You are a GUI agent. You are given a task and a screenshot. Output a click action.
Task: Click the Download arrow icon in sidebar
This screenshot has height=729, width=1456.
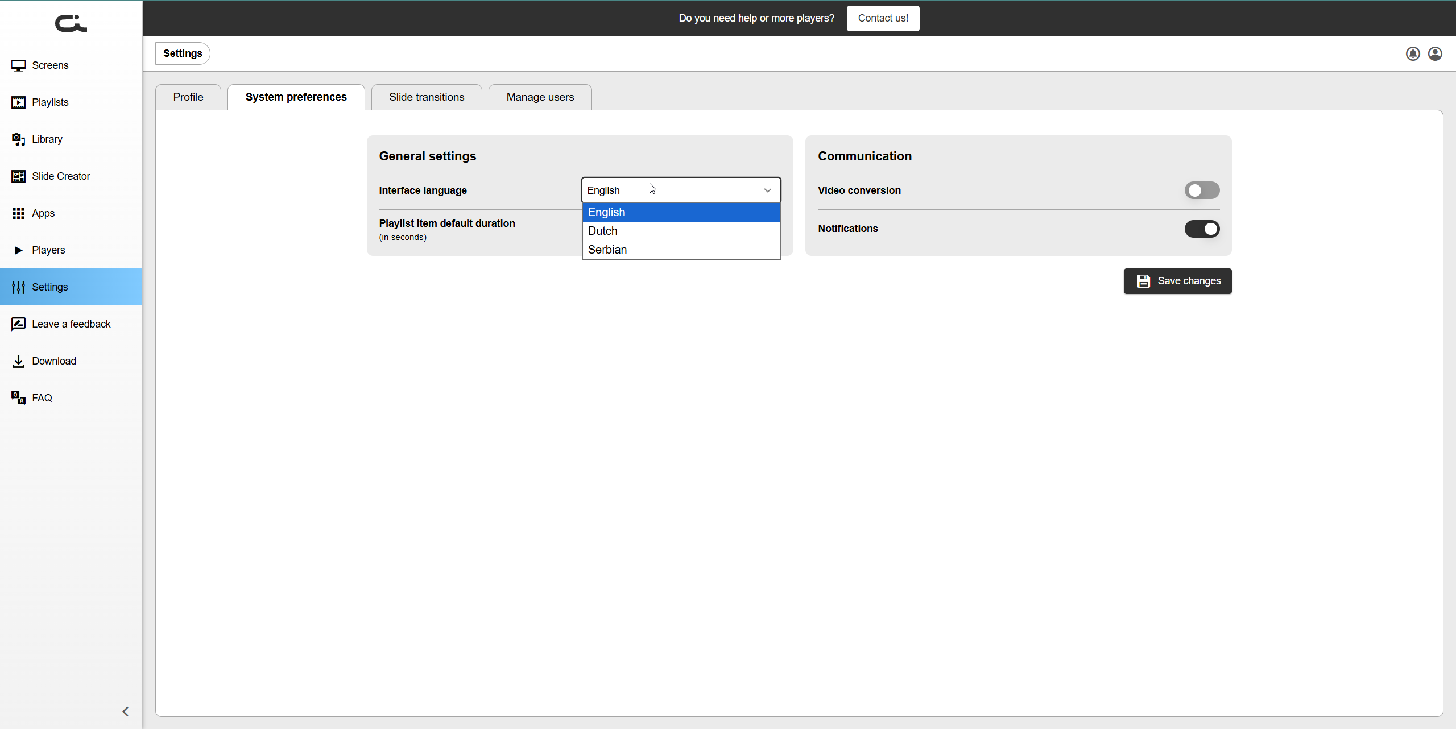pos(18,361)
